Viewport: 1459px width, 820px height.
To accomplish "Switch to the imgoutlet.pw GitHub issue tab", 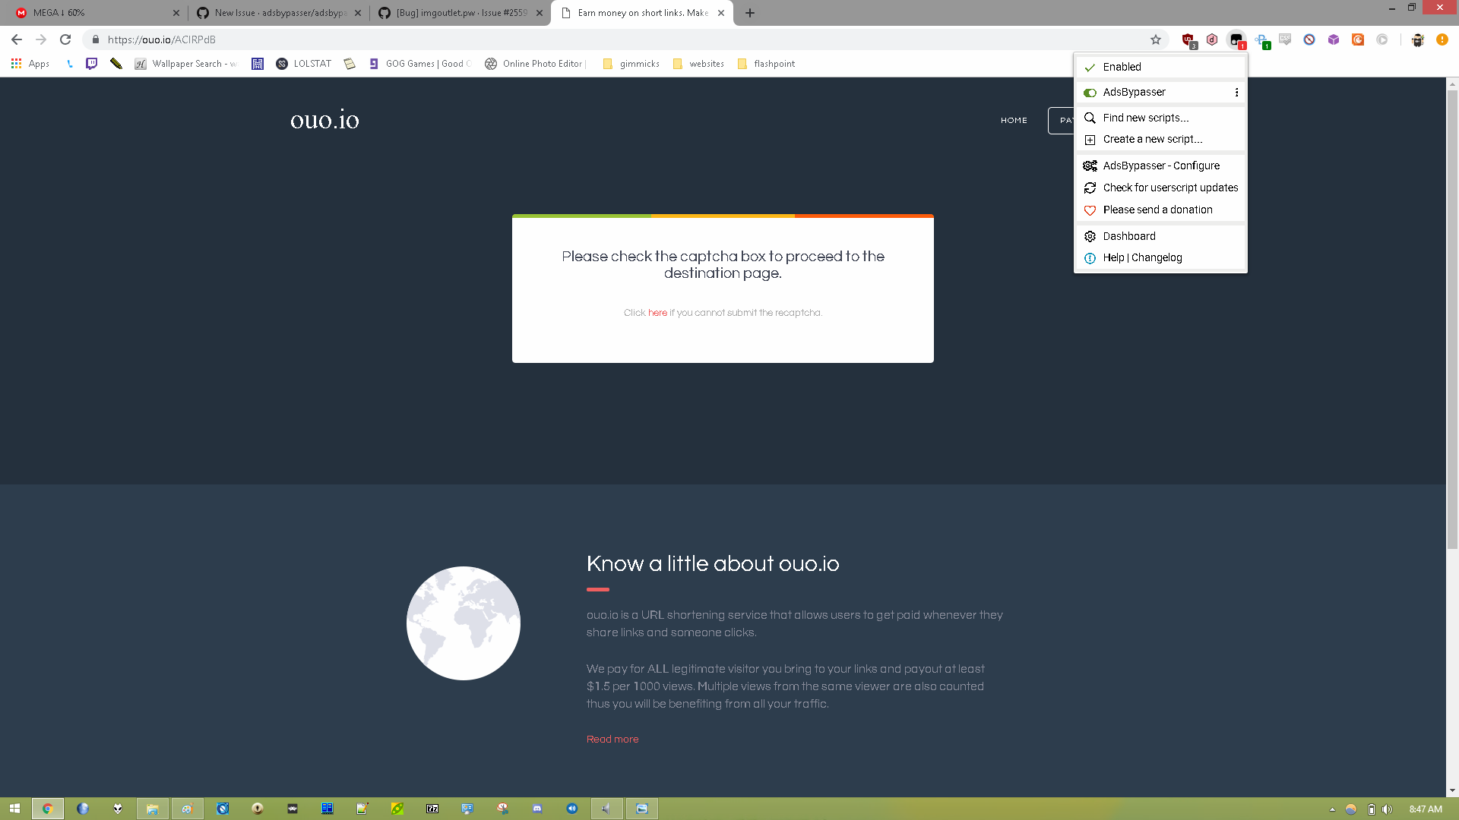I will click(456, 13).
